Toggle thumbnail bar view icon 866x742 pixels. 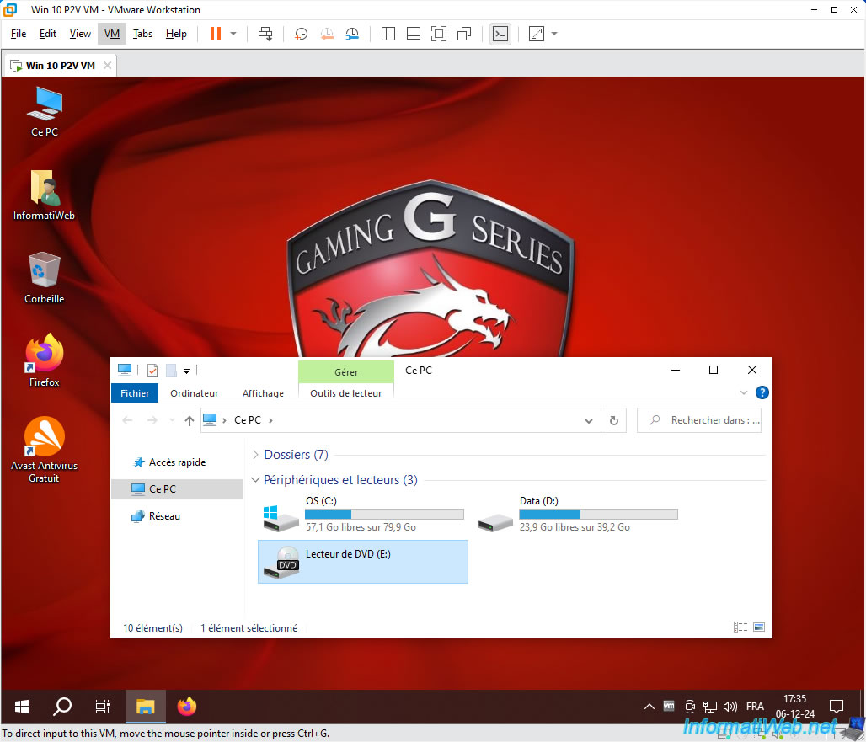[413, 34]
